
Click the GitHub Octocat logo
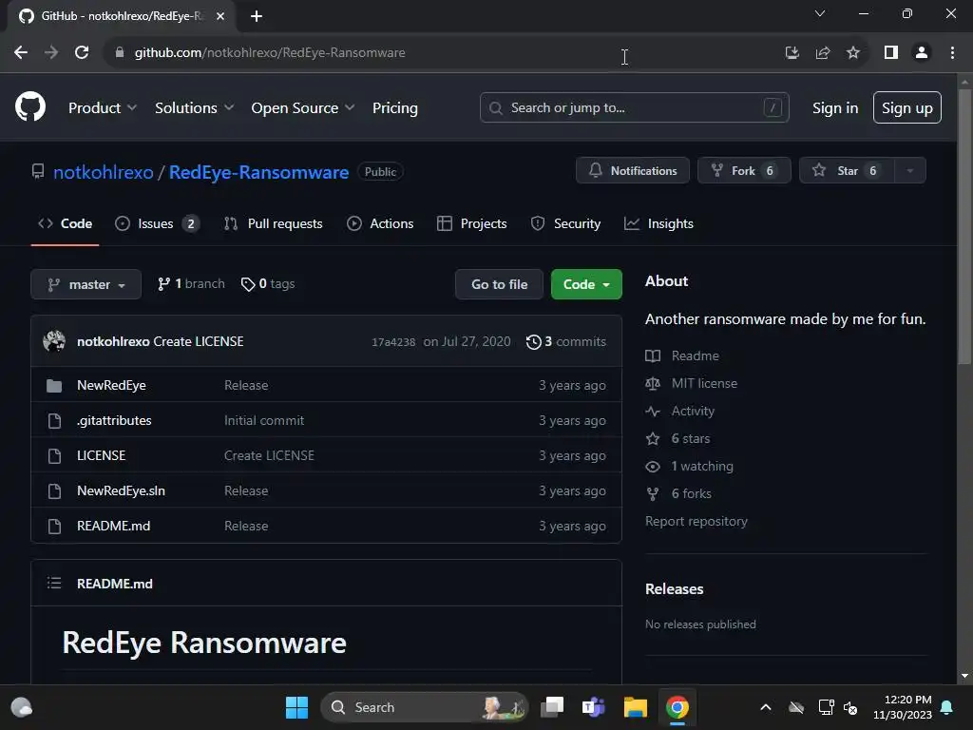pos(30,106)
